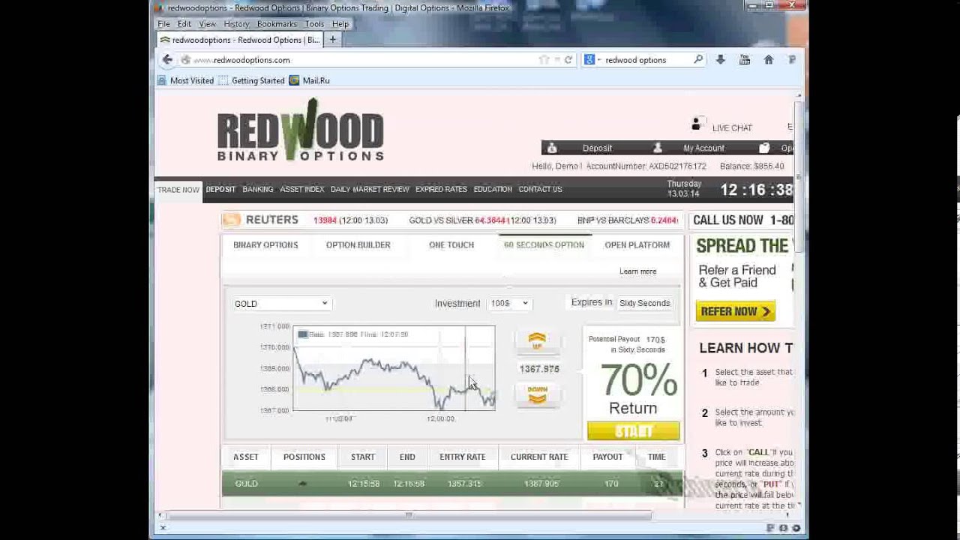The image size is (960, 540).
Task: Click Deposit in the dark account bar
Action: pos(597,148)
